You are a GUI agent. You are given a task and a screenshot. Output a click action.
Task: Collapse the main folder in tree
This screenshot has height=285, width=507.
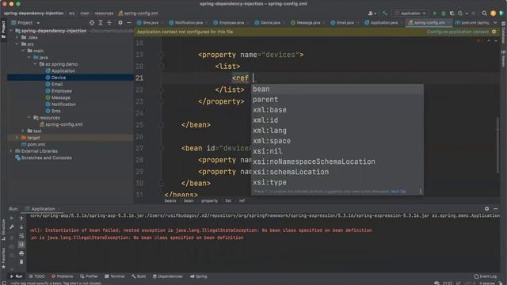23,51
